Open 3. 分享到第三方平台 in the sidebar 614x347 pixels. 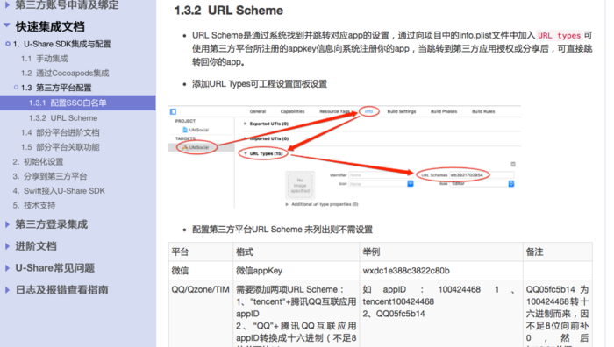coord(50,176)
